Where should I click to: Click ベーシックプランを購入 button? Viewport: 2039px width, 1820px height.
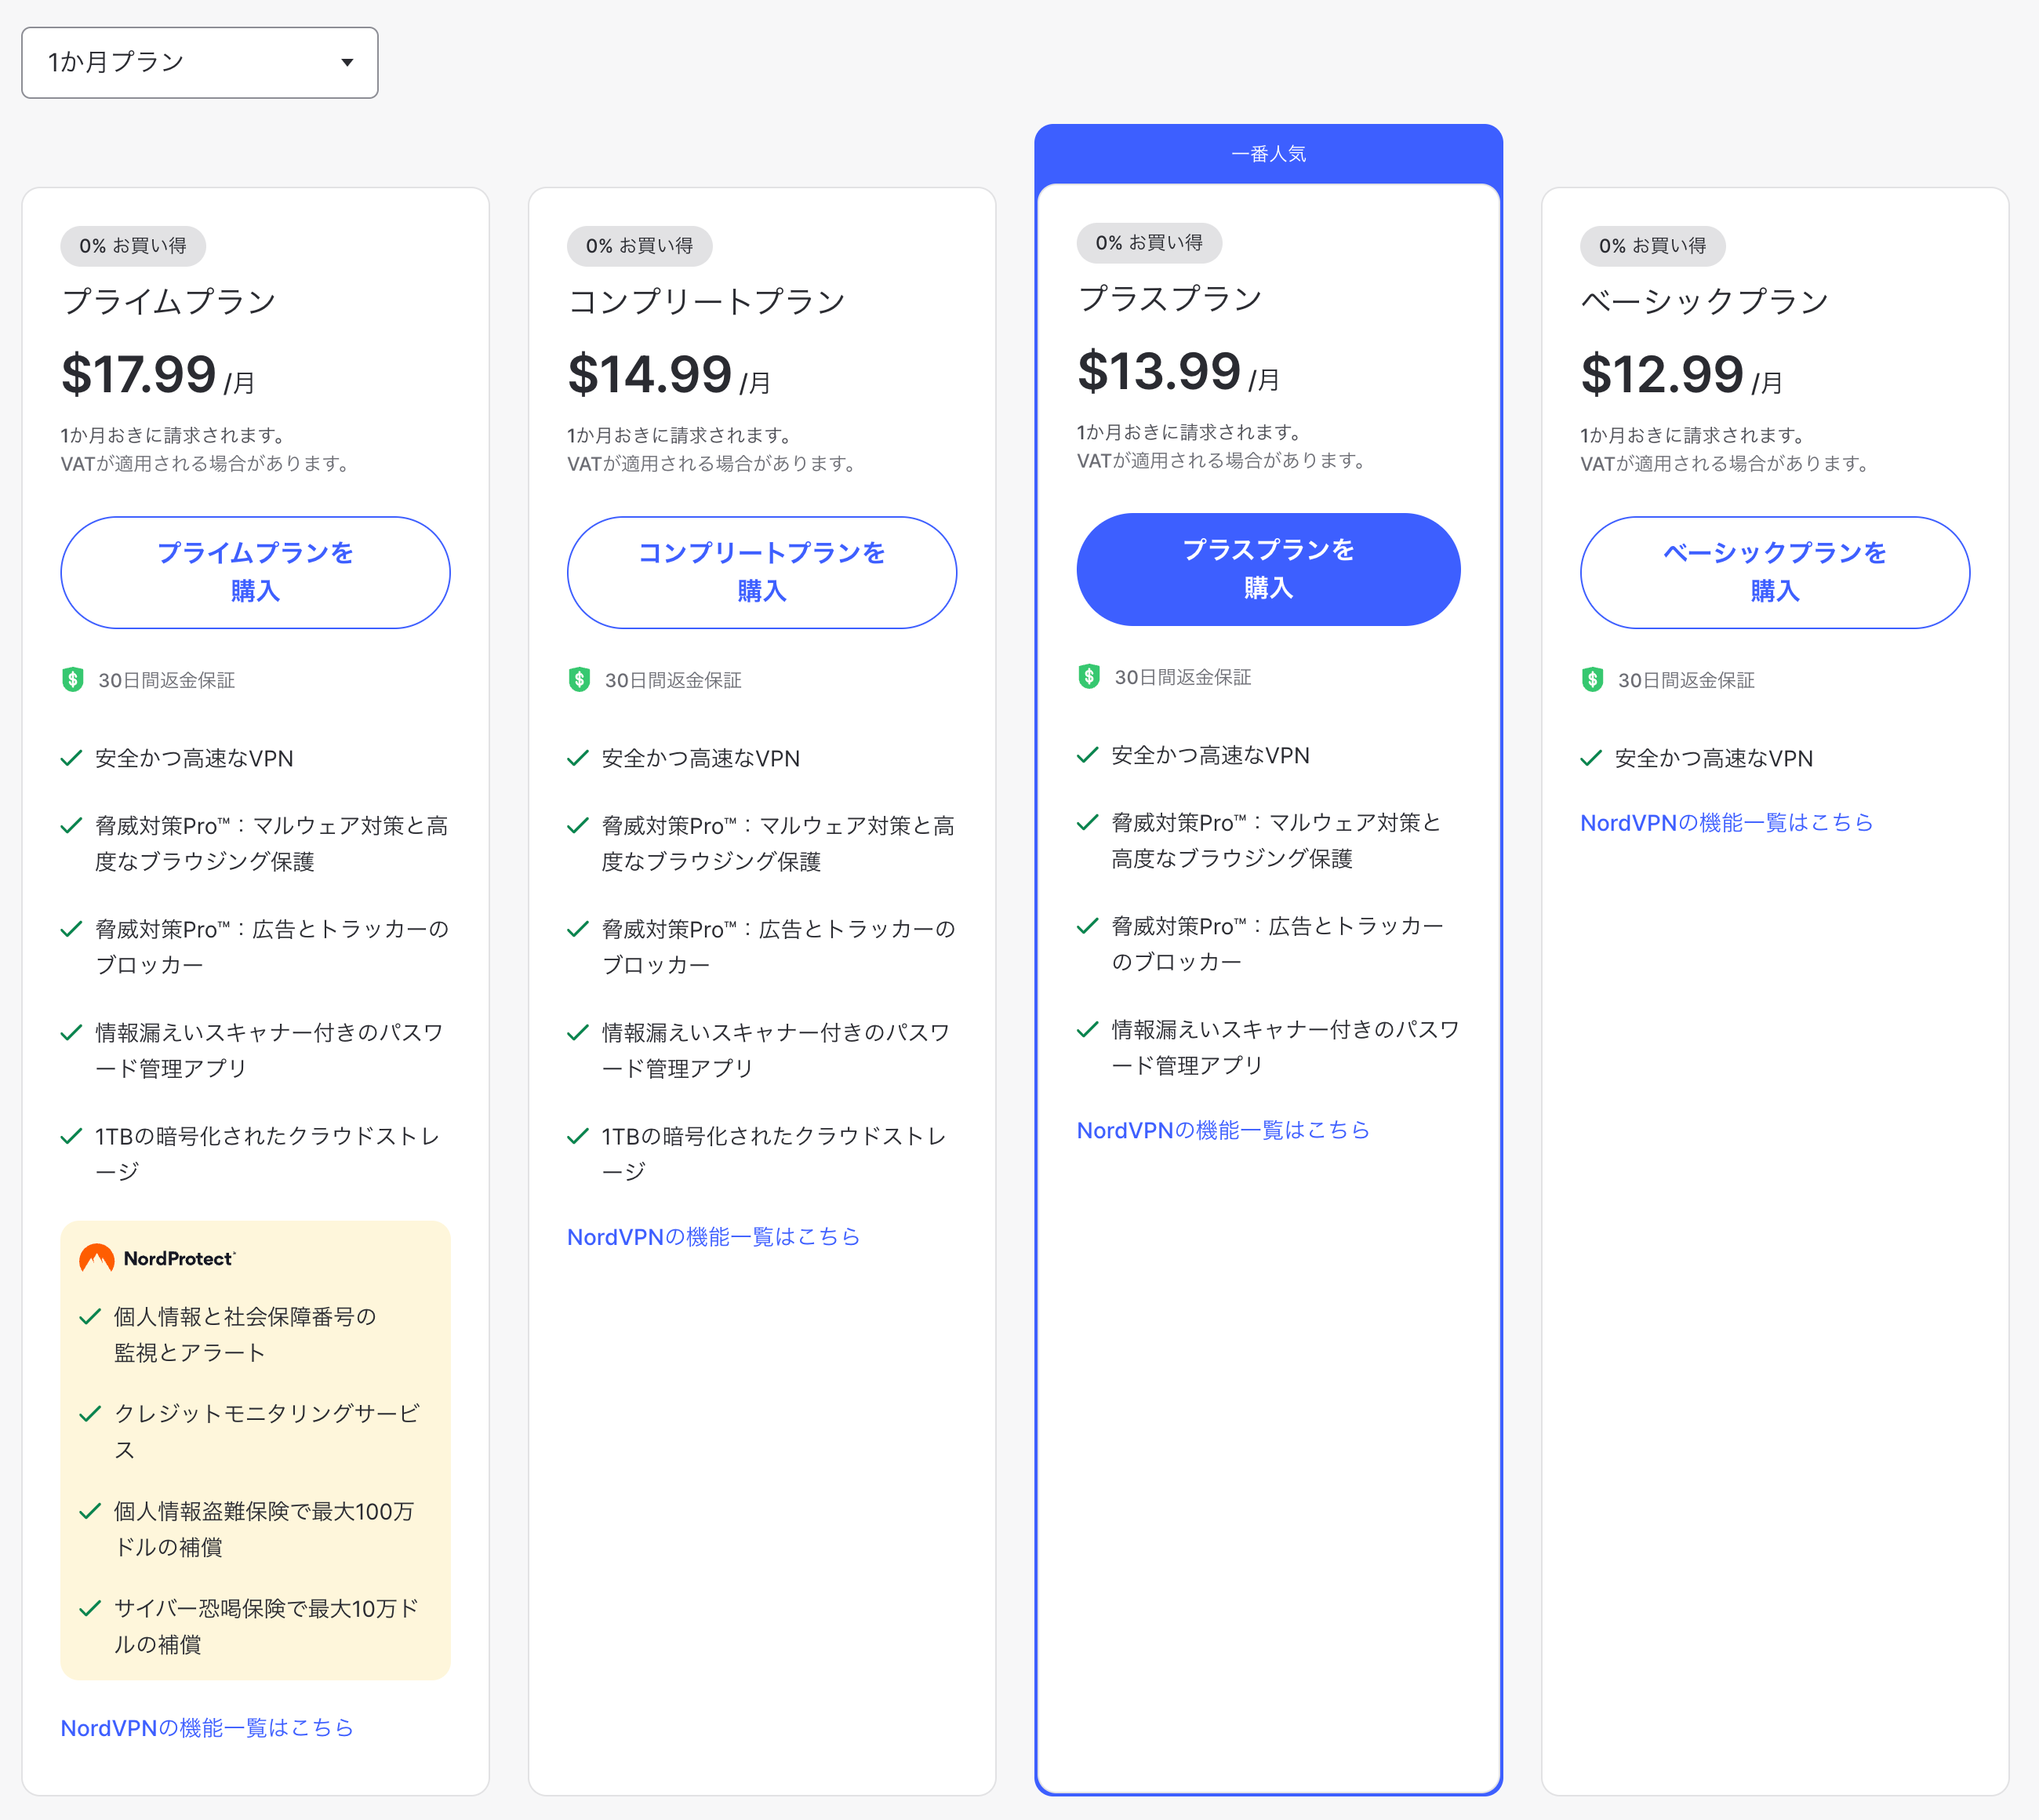pos(1774,572)
